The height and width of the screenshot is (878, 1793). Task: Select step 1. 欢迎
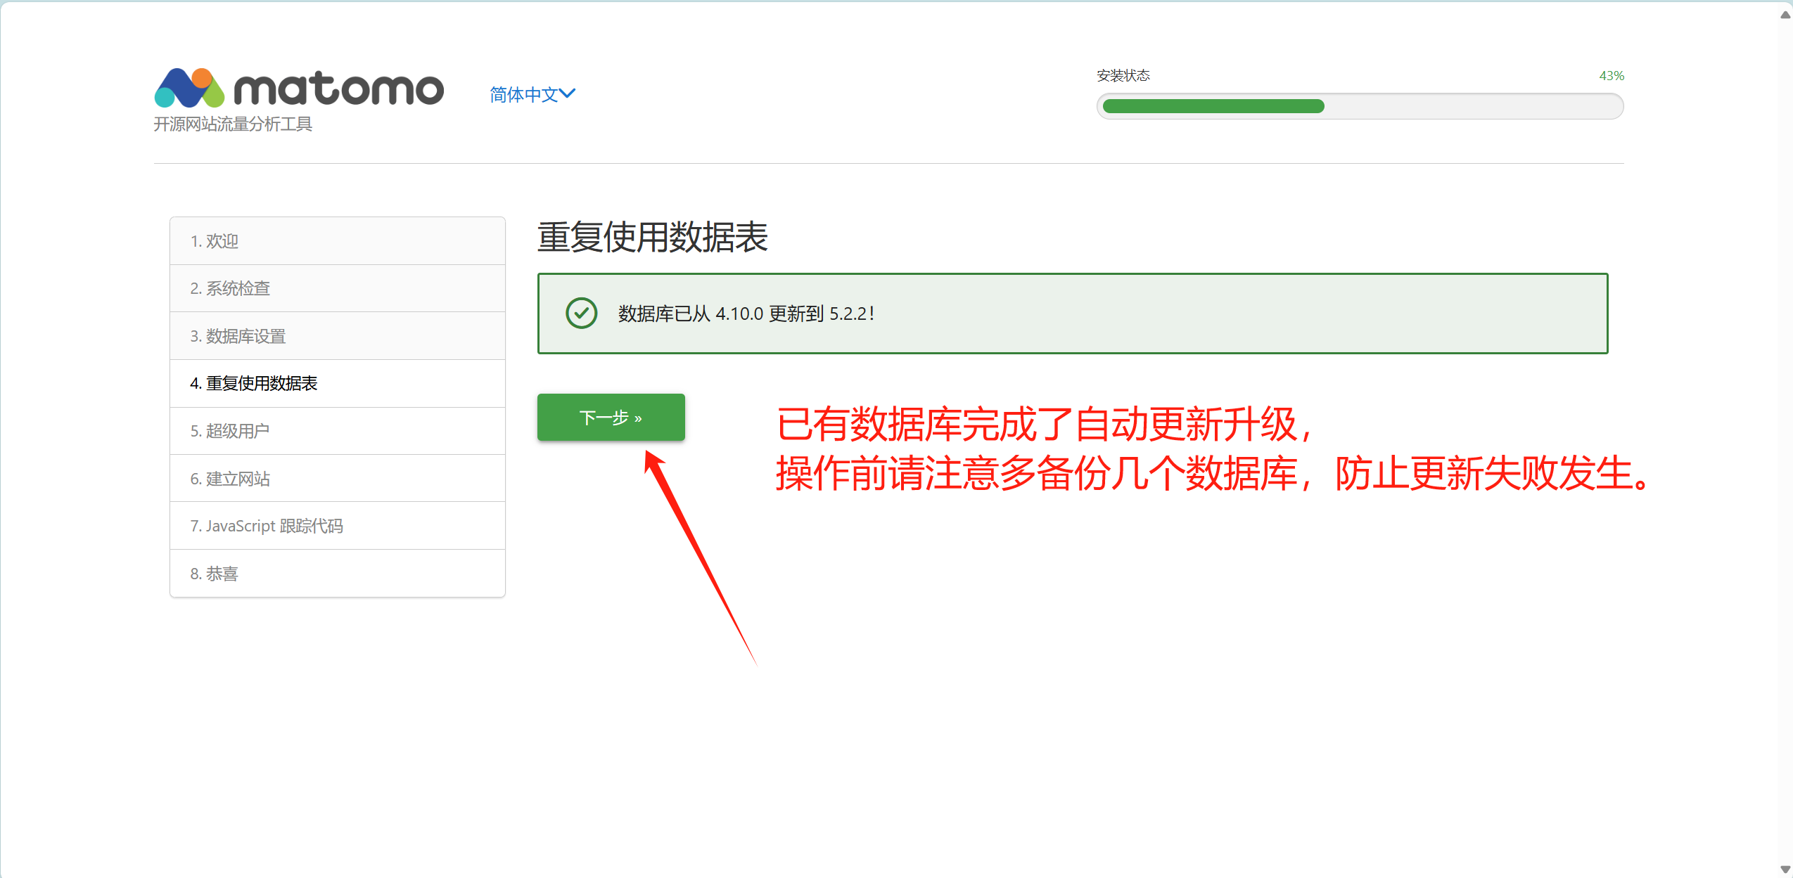pyautogui.click(x=215, y=241)
